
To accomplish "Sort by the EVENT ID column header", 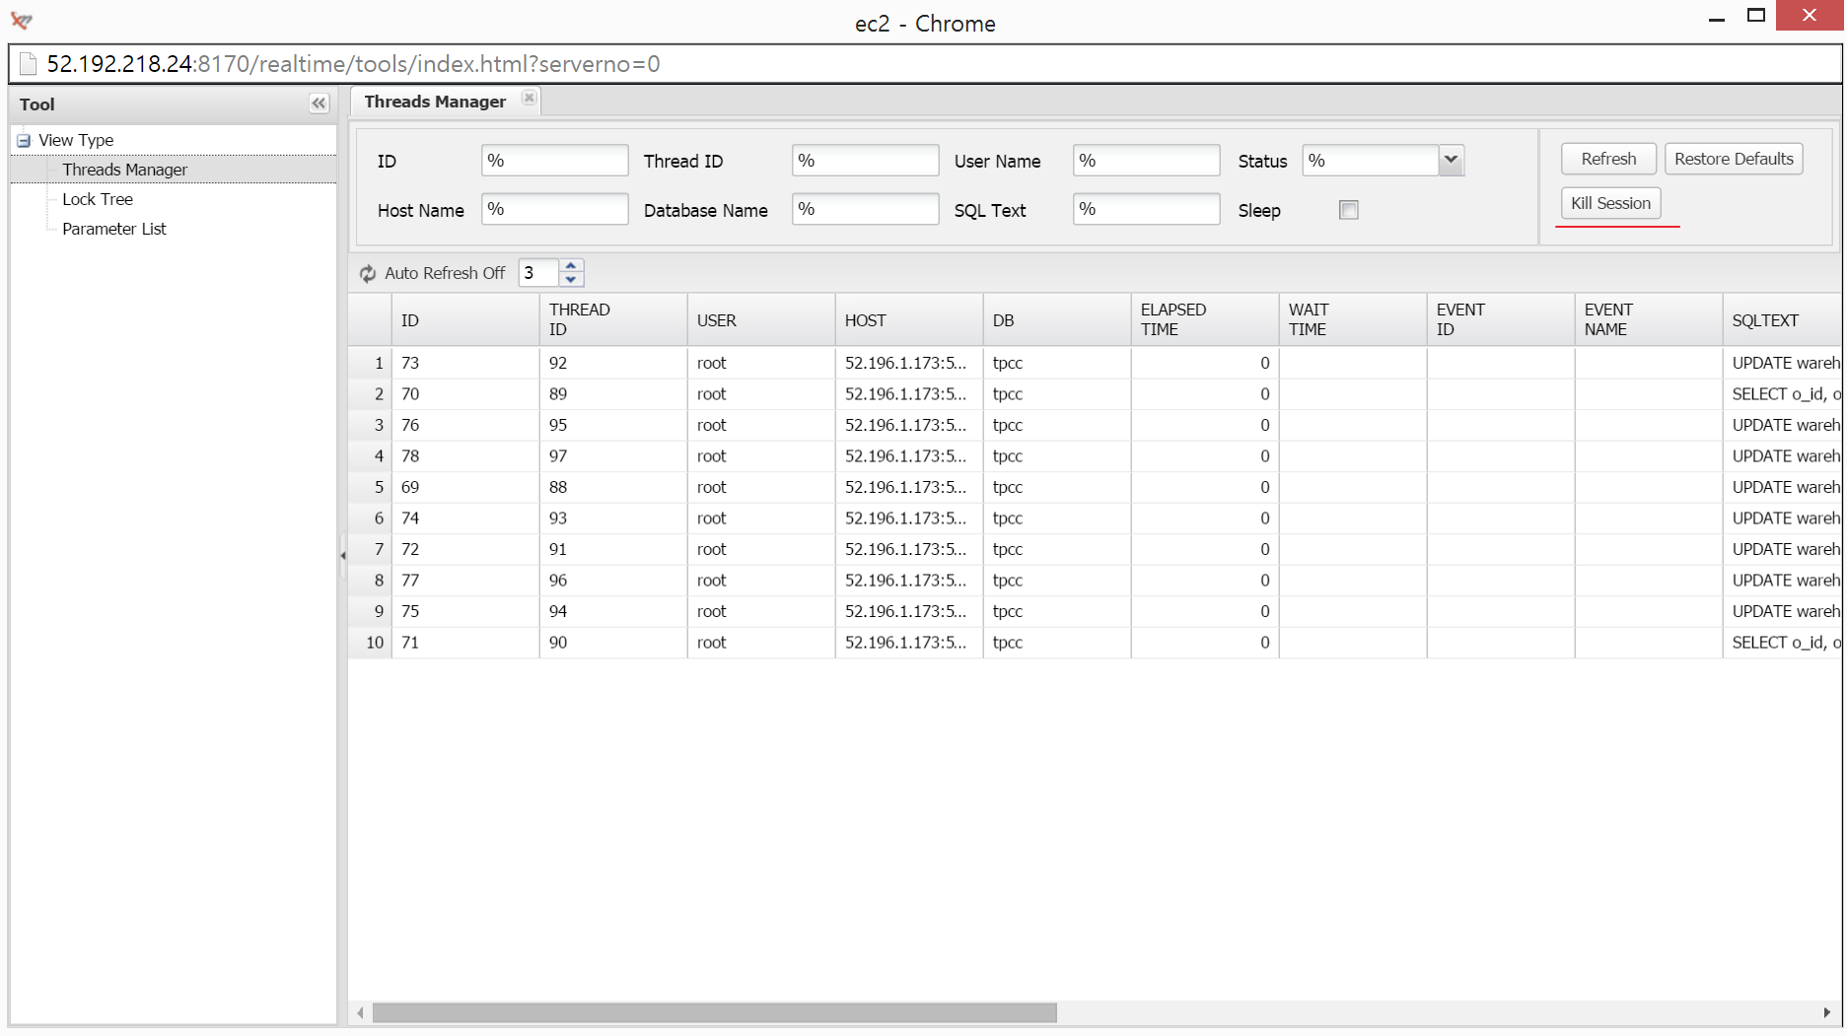I will (x=1501, y=320).
